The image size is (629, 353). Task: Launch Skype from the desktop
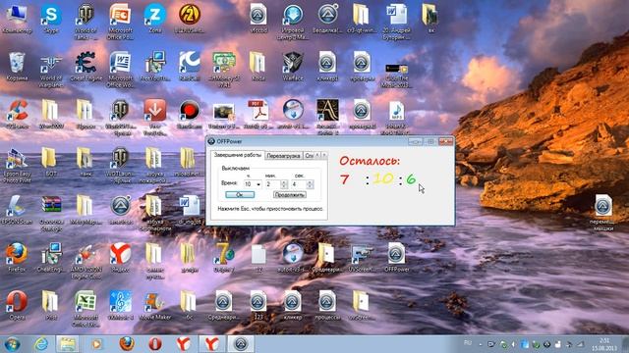coord(51,18)
